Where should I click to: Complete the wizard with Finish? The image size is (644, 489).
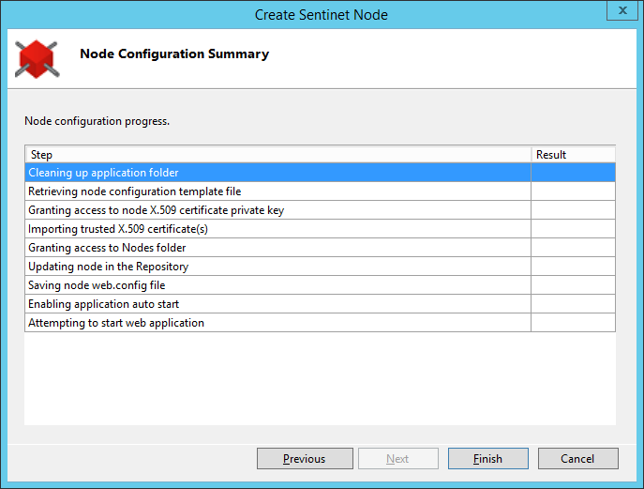488,459
